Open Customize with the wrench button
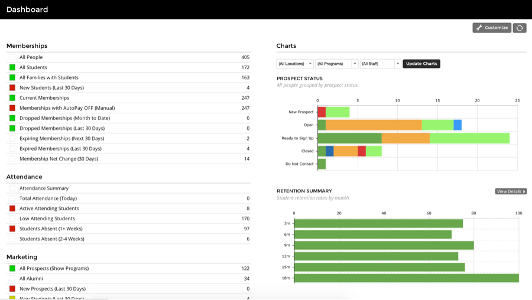 (492, 28)
